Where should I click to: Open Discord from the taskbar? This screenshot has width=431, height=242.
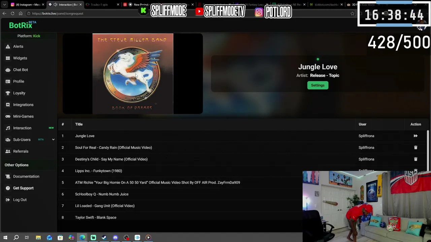coord(115,238)
